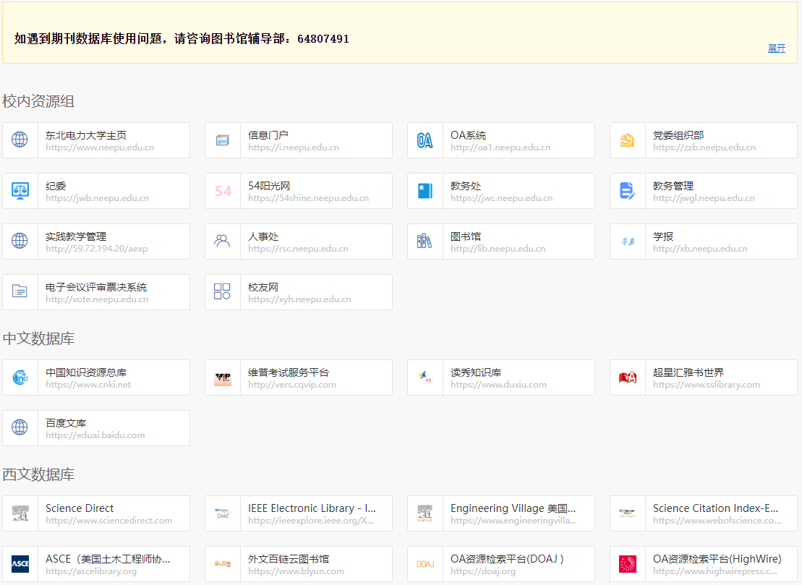Click the 电子会议评审票决系统 folder icon
The width and height of the screenshot is (802, 585).
coord(20,291)
